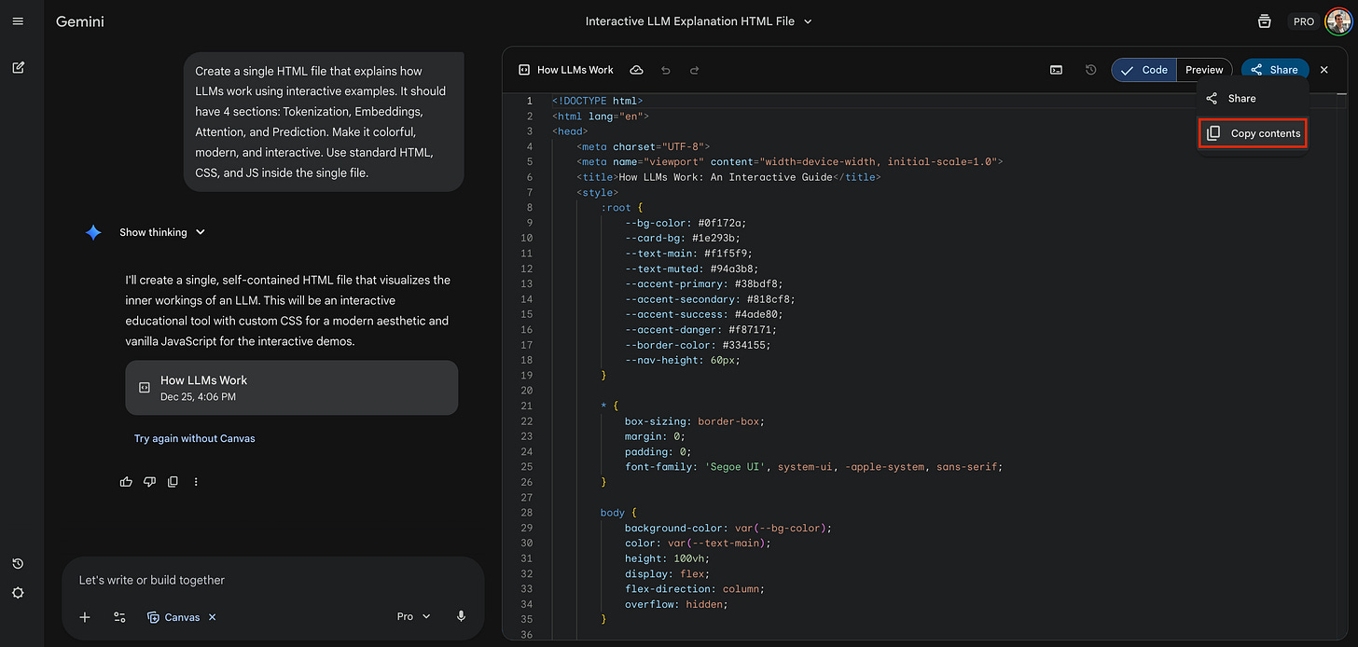Open the sidebar activity history icon
Screen dimensions: 1358x647
pos(18,563)
